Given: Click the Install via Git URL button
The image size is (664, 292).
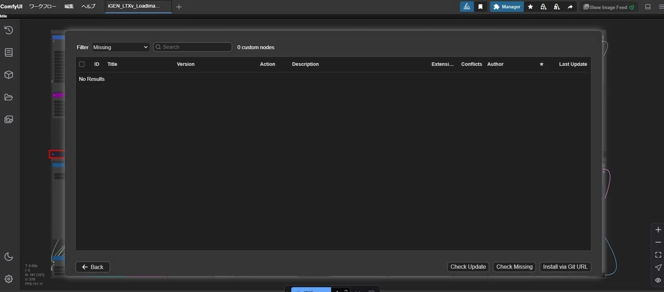Looking at the screenshot, I should tap(566, 267).
